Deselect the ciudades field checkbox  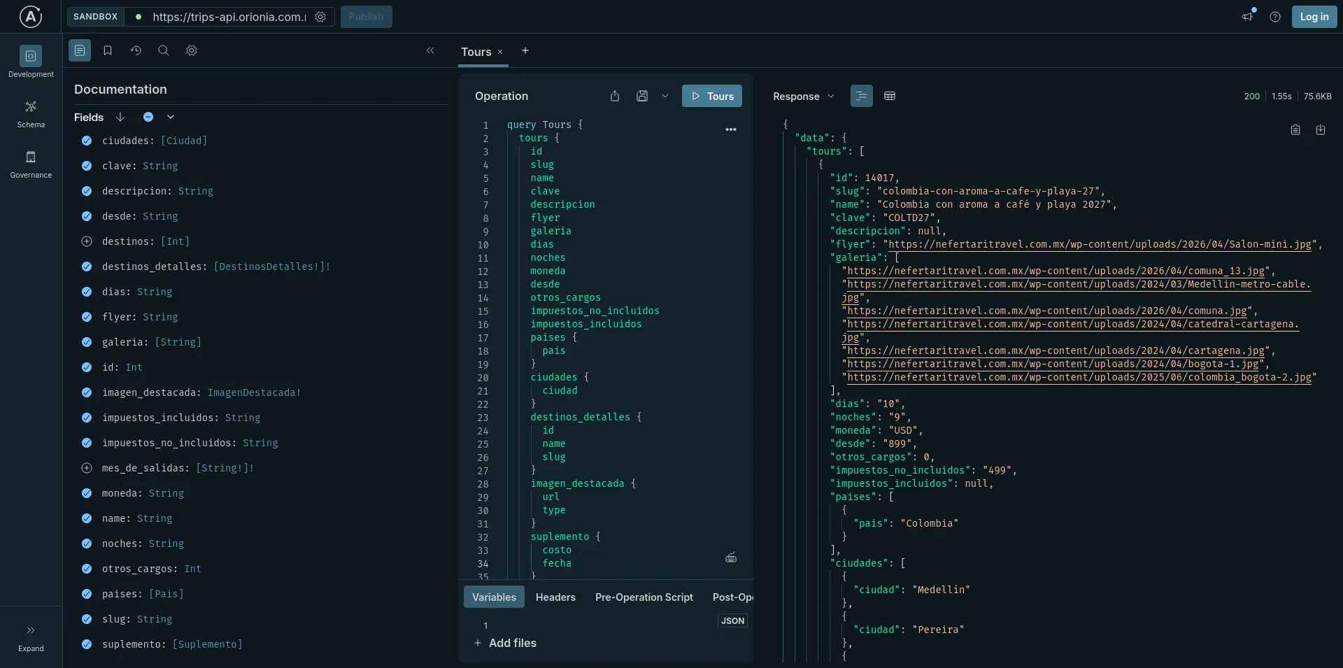[x=87, y=141]
